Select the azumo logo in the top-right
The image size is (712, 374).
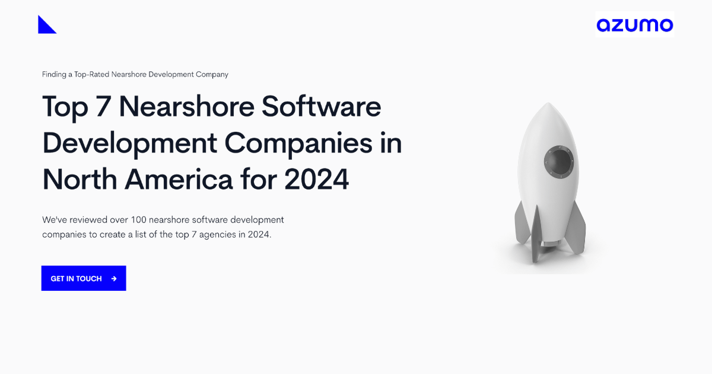click(634, 25)
